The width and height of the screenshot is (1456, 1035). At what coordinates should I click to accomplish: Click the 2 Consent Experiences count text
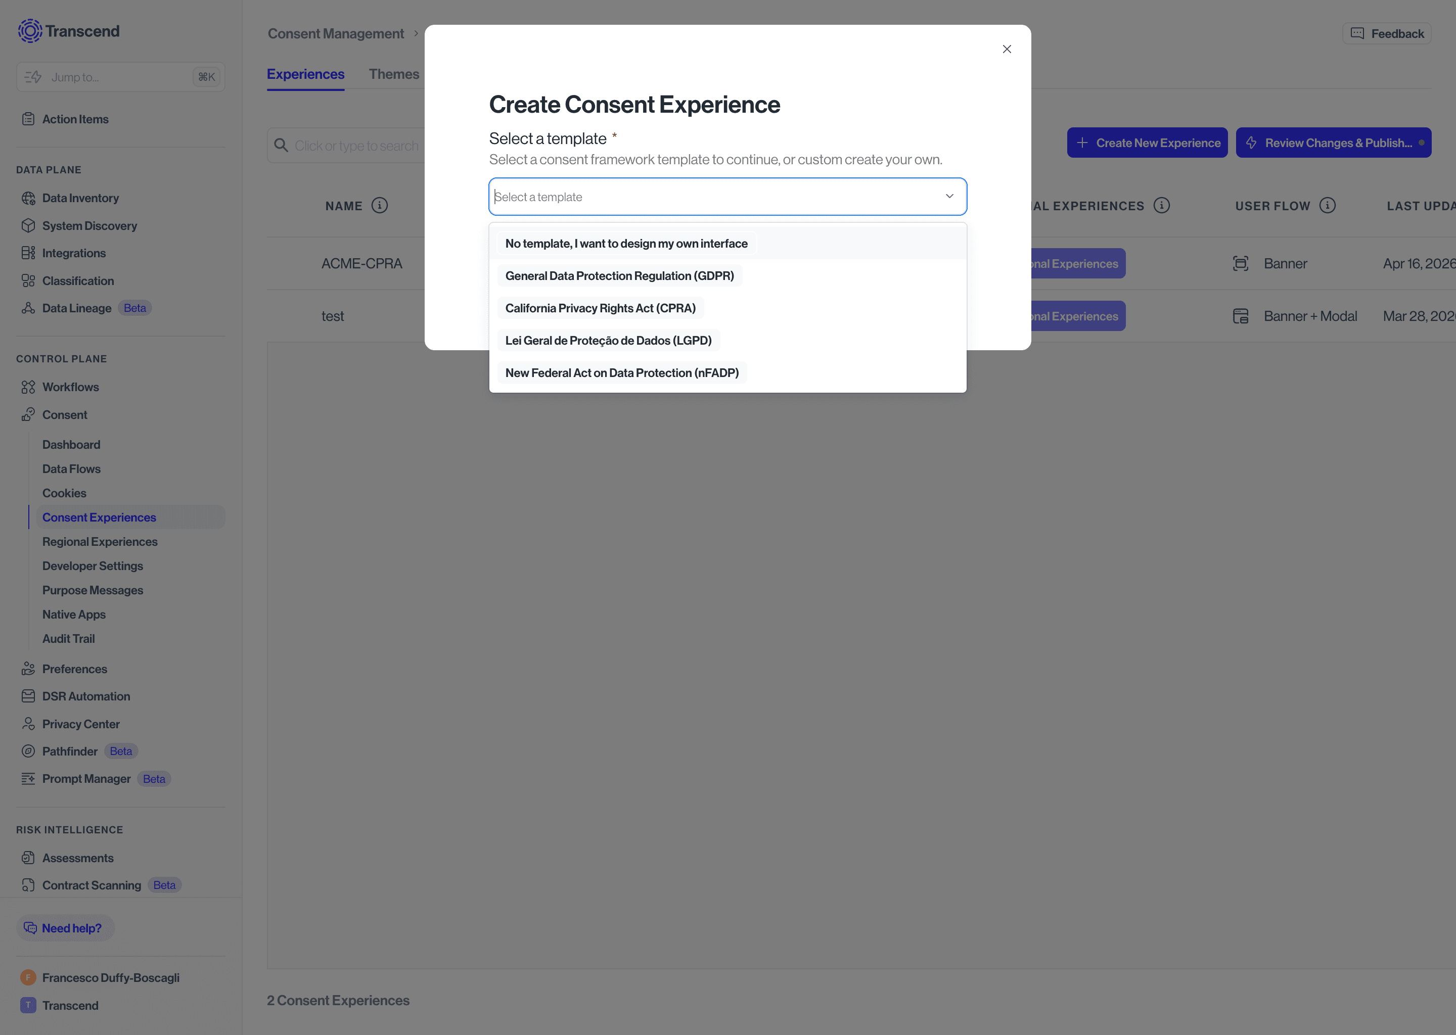(x=338, y=1001)
